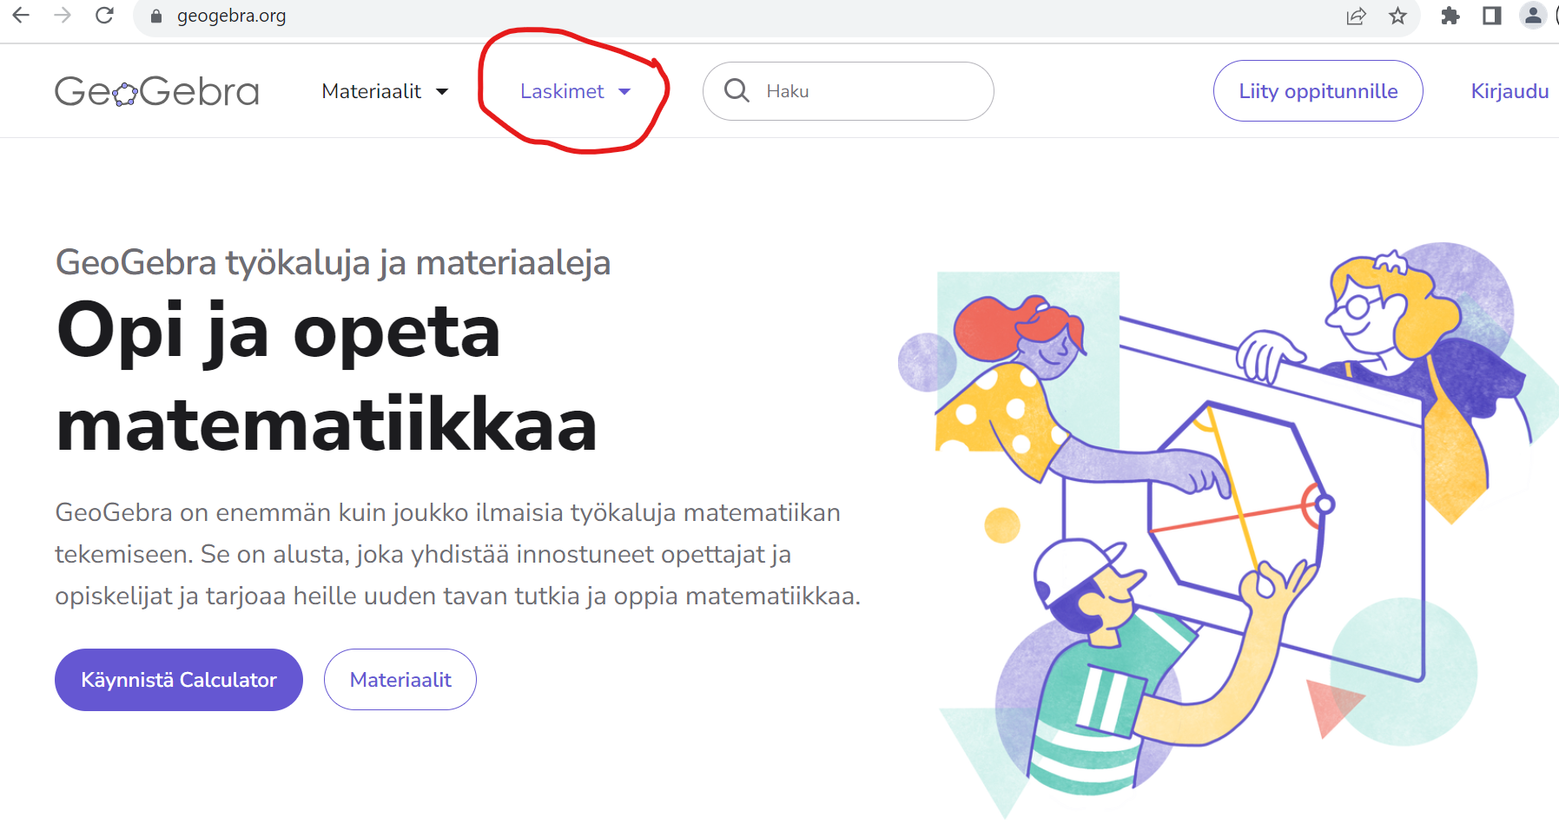Click the Liity oppitunnille button
The width and height of the screenshot is (1559, 824).
click(1318, 90)
